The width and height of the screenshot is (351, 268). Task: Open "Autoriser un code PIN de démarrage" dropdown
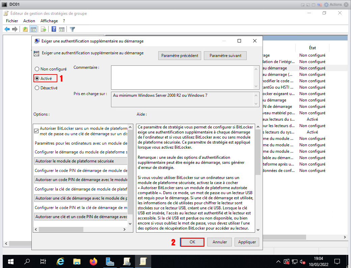click(81, 180)
